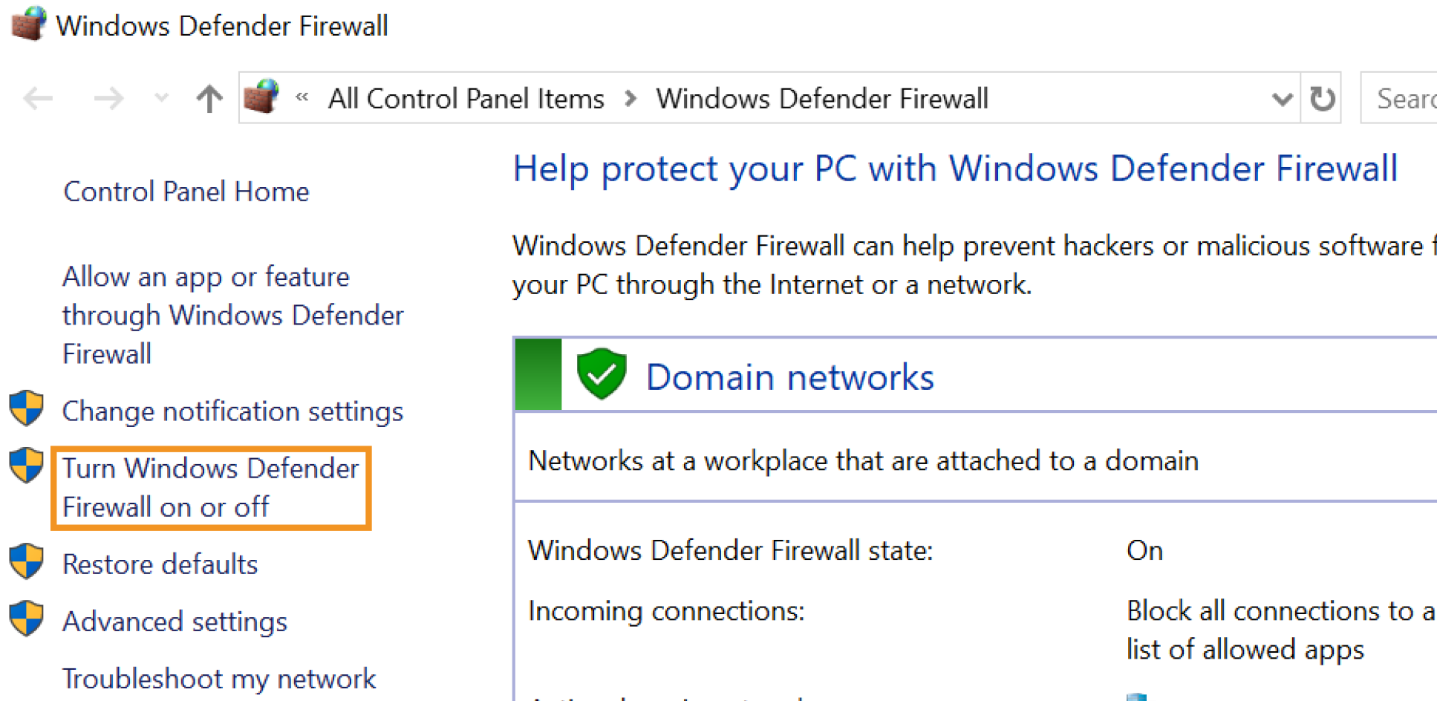Expand the collapsed breadcrumb with the double chevron
Viewport: 1437px width, 701px height.
(301, 97)
